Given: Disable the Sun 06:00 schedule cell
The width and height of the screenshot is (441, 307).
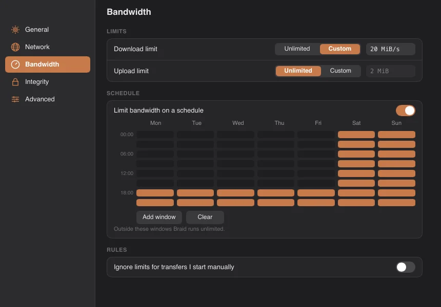Looking at the screenshot, I should click(x=396, y=154).
